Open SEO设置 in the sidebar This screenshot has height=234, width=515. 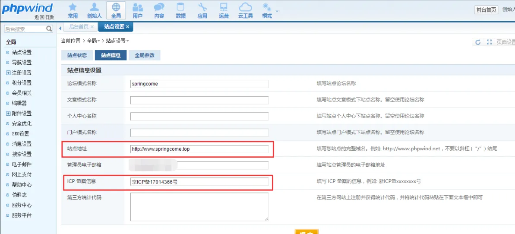click(20, 134)
